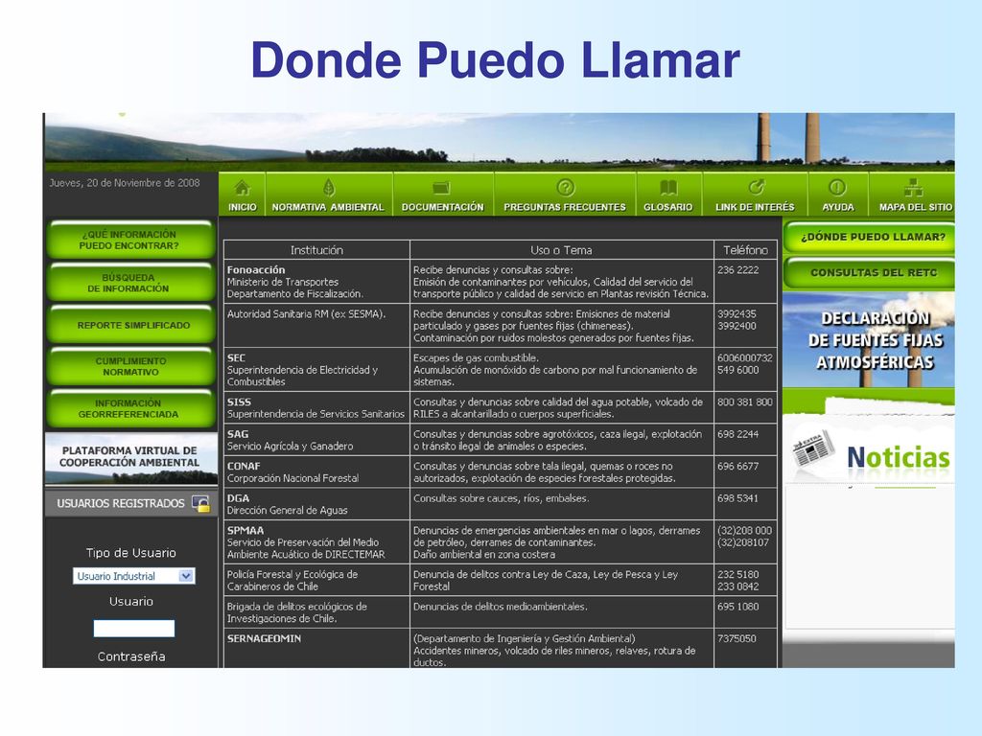Open MAPA DEL SITIO menu label
The width and height of the screenshot is (982, 736).
916,207
